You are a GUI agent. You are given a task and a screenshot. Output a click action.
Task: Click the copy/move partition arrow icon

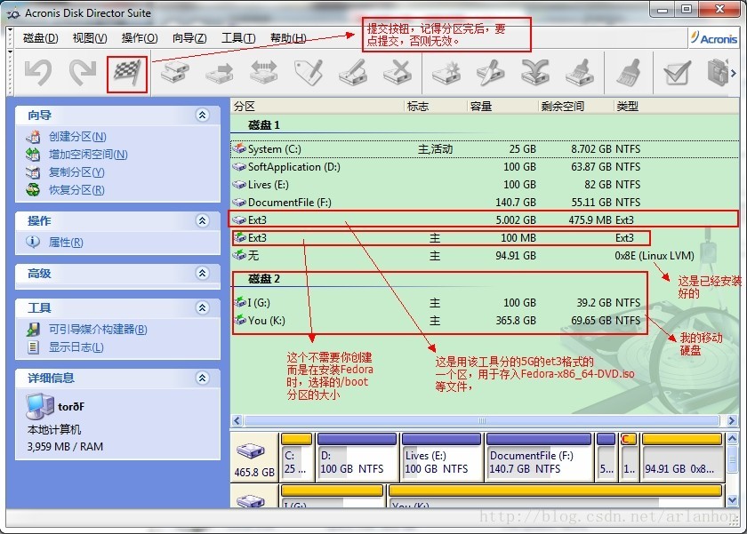point(219,73)
